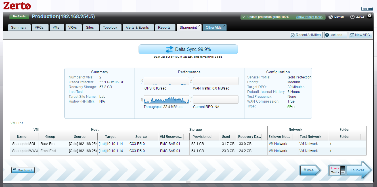This screenshot has width=377, height=187.
Task: Close the Sharepoint tab
Action: (x=199, y=26)
